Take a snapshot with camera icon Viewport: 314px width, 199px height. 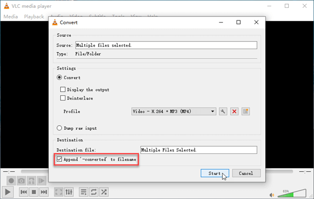tap(21, 181)
